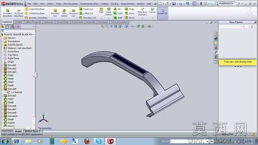Open the PropertyManager tab
Image resolution: width=258 pixels, height=145 pixels.
click(x=7, y=27)
